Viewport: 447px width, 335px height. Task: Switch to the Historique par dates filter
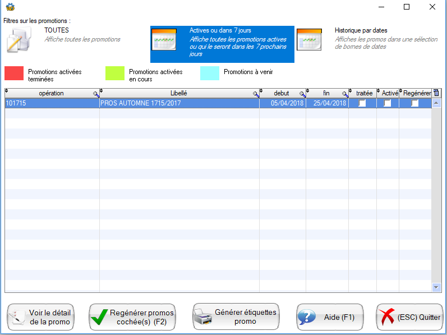pos(361,30)
